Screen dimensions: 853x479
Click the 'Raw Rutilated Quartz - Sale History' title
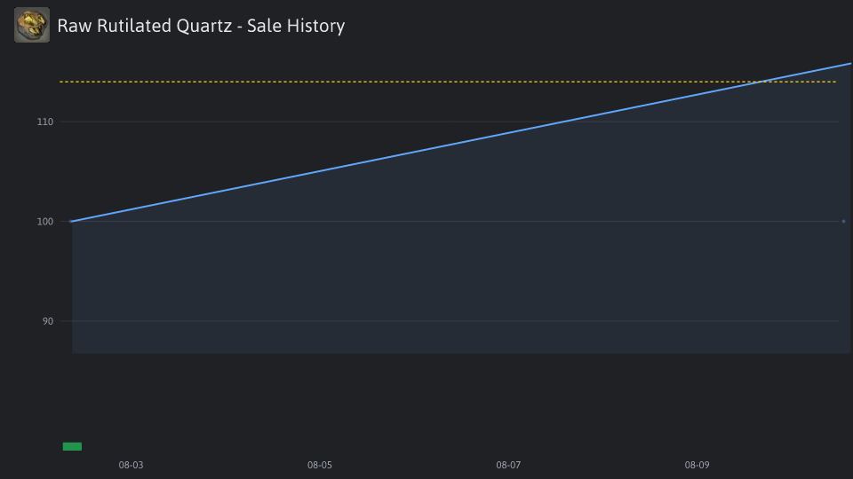click(201, 26)
